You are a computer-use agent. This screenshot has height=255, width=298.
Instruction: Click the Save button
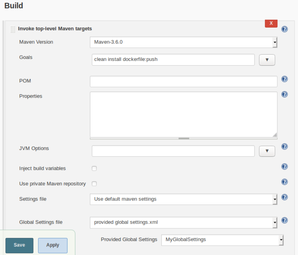point(19,246)
